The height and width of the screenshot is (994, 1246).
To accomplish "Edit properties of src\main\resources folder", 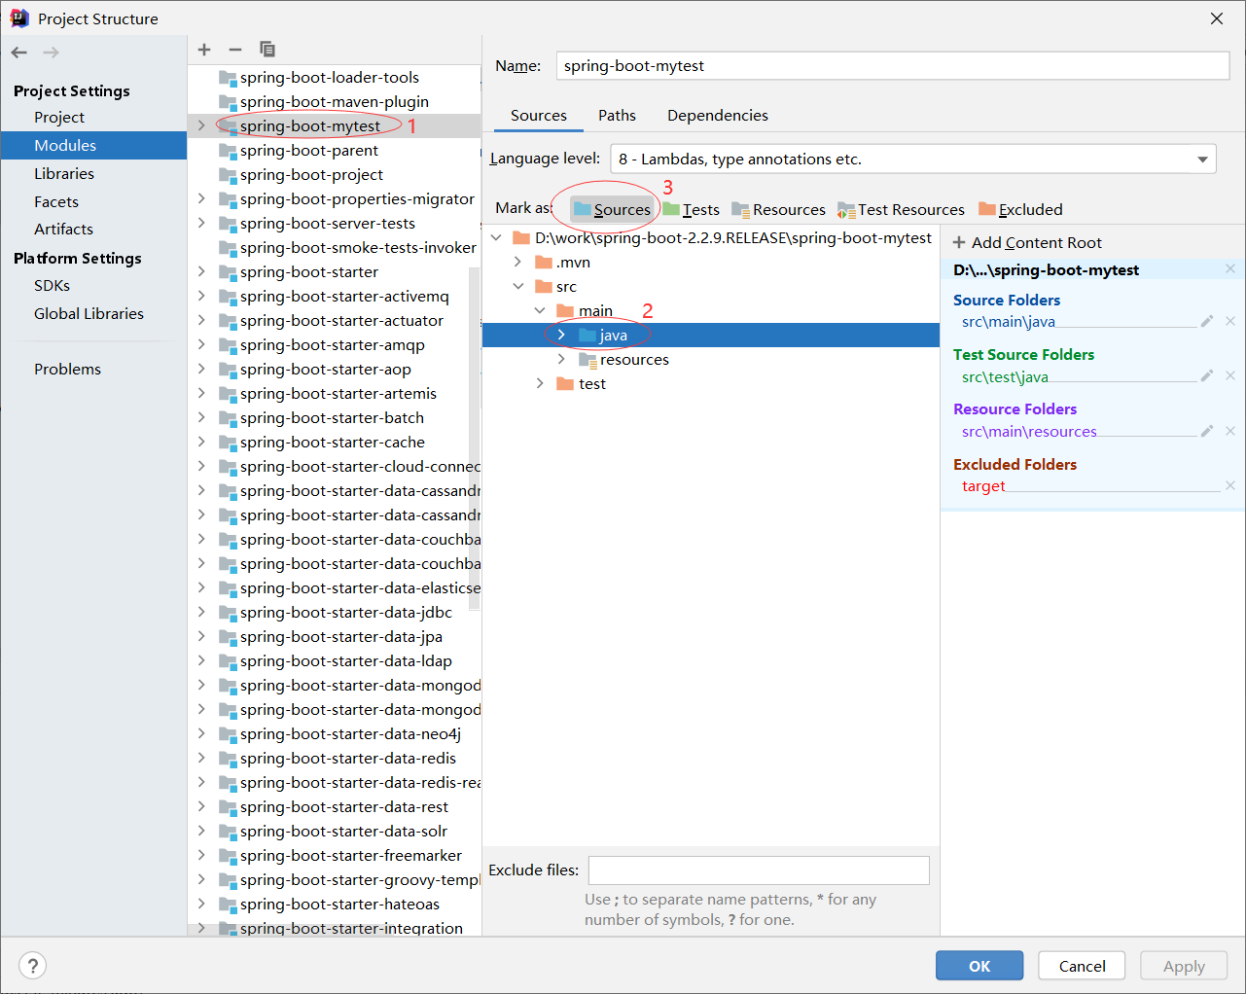I will coord(1207,431).
